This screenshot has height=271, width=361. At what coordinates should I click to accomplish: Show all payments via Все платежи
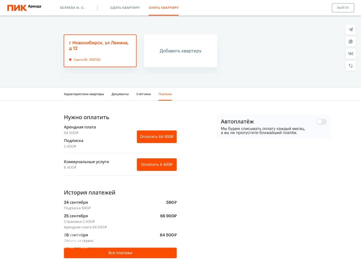pyautogui.click(x=120, y=253)
